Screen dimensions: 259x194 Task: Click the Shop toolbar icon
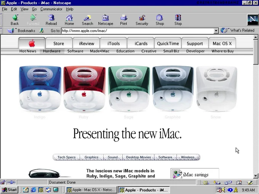click(x=160, y=20)
